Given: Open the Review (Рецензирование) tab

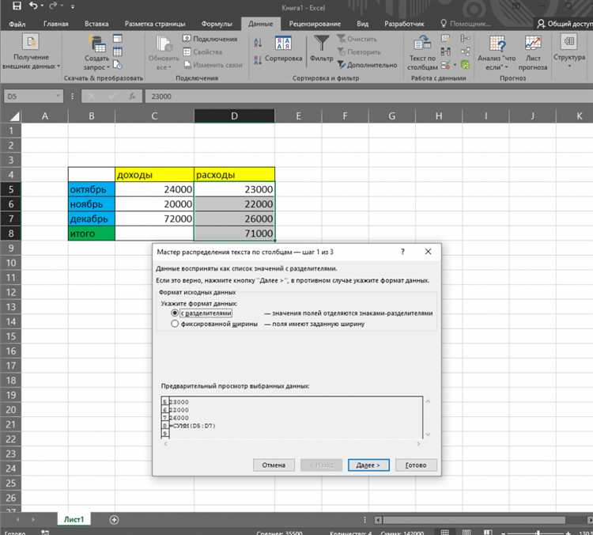Looking at the screenshot, I should pos(315,24).
